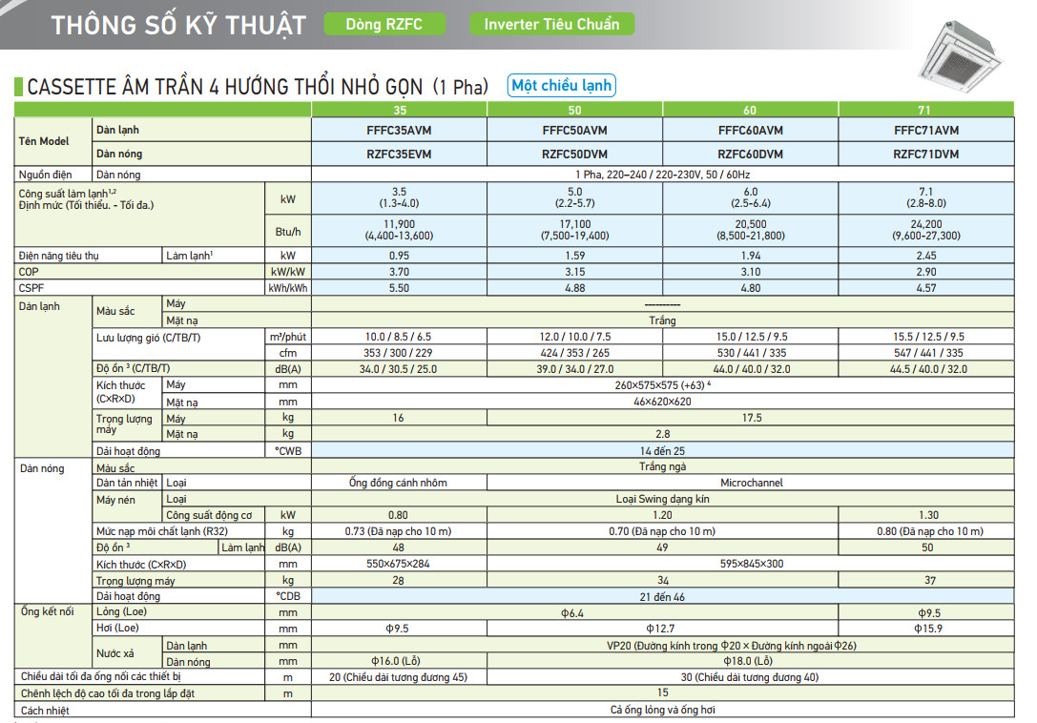Click operating range '14 đến 25'

pyautogui.click(x=662, y=451)
